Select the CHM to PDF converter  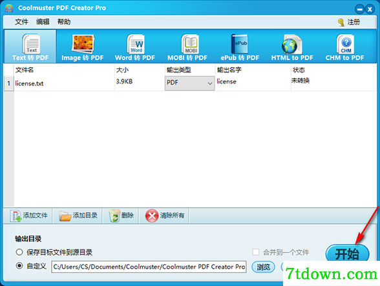click(344, 46)
